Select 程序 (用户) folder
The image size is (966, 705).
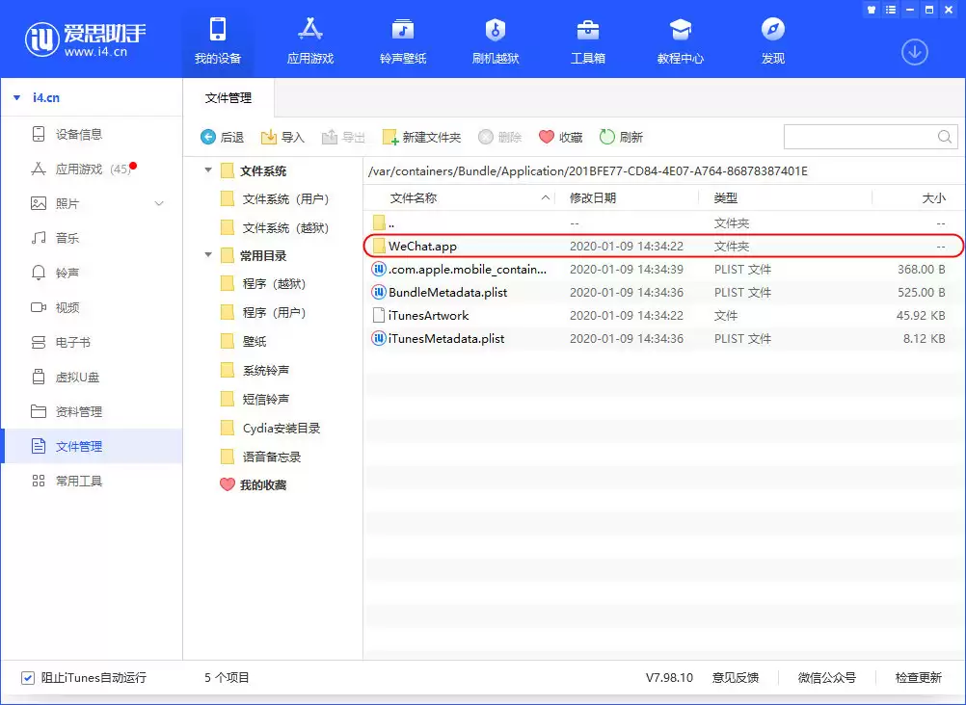(x=264, y=312)
